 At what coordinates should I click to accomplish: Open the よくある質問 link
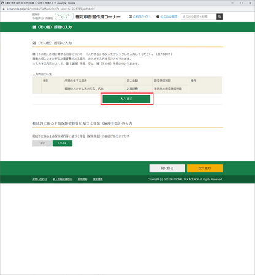(x=169, y=16)
